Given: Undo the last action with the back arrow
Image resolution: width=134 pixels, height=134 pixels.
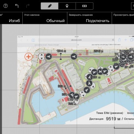Looking at the screenshot, I should coord(17,6).
